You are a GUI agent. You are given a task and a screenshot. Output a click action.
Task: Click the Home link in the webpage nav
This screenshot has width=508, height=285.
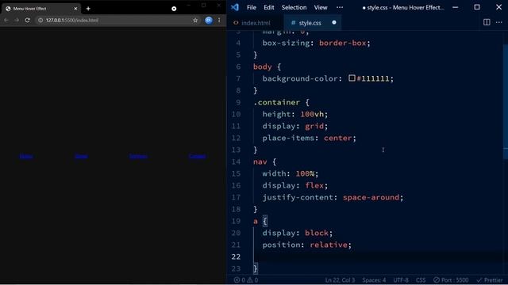26,156
